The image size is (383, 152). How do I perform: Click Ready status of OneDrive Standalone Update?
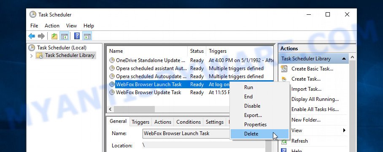pos(197,60)
